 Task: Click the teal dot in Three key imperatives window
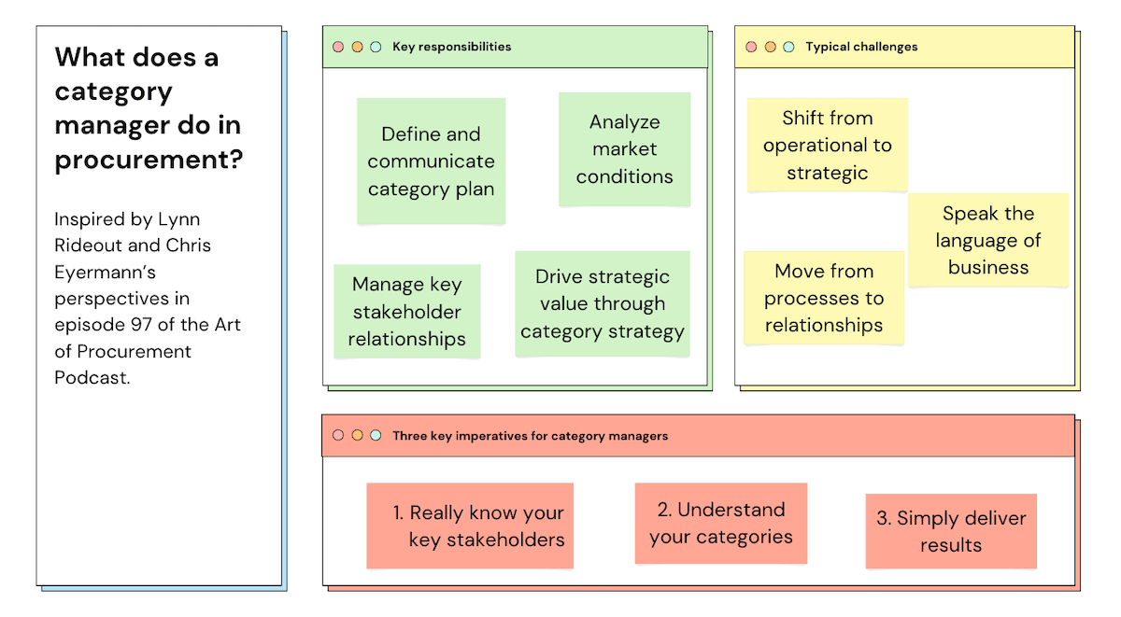376,436
